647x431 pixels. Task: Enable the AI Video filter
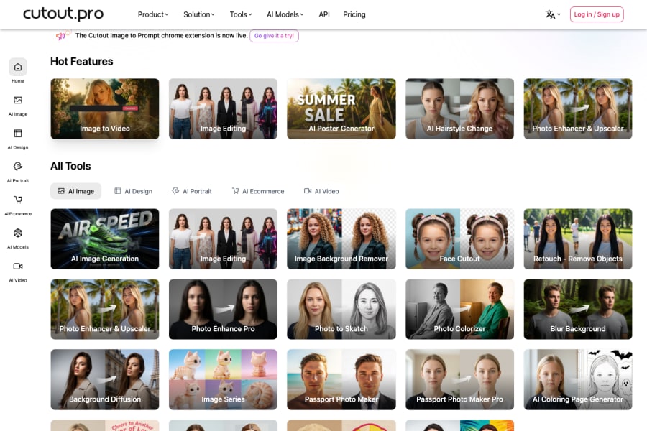click(321, 191)
